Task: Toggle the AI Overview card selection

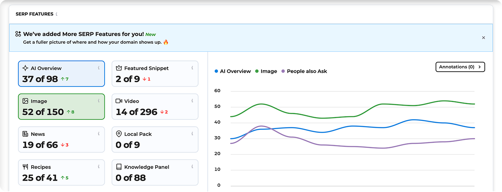Action: pyautogui.click(x=61, y=74)
